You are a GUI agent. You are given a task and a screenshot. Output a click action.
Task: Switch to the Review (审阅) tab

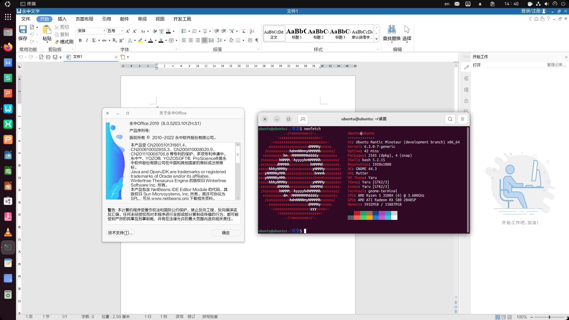point(142,19)
